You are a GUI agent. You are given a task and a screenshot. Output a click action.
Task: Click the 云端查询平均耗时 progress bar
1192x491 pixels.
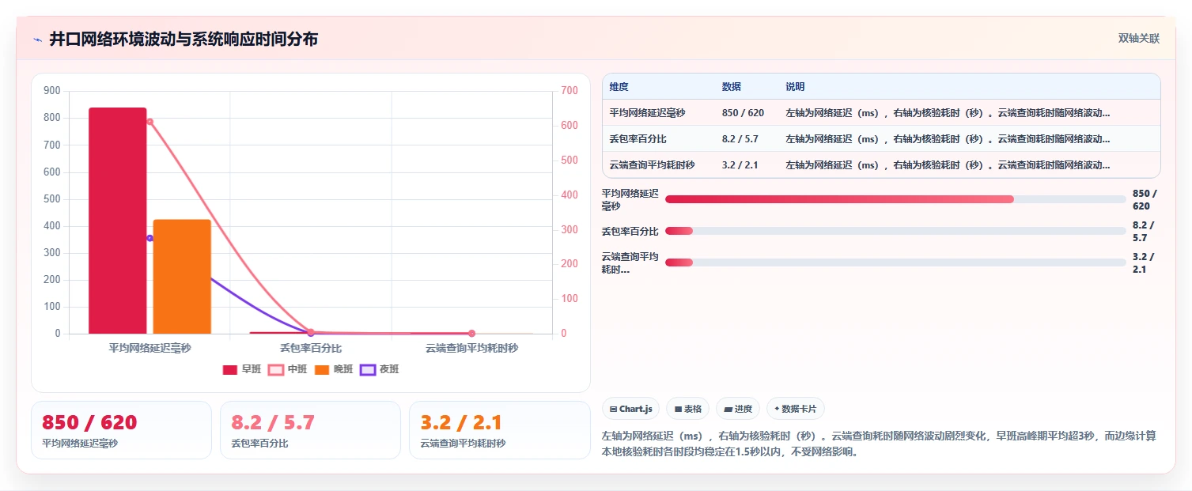coord(895,262)
